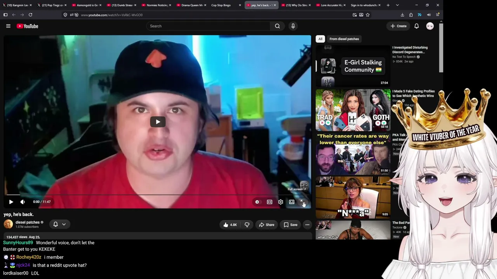Screen dimensions: 497x279
Task: Open the browser downloads panel
Action: [x=402, y=15]
